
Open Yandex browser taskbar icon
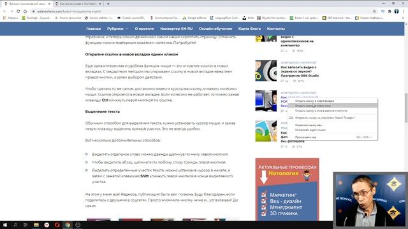(x=47, y=225)
